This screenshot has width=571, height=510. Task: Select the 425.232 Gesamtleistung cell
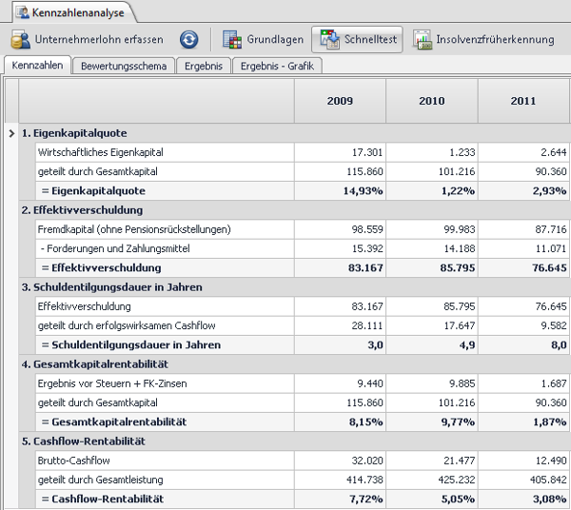pos(432,480)
